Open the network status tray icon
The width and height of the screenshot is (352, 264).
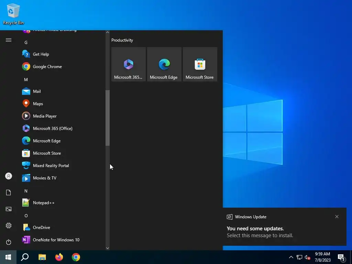[x=299, y=257]
